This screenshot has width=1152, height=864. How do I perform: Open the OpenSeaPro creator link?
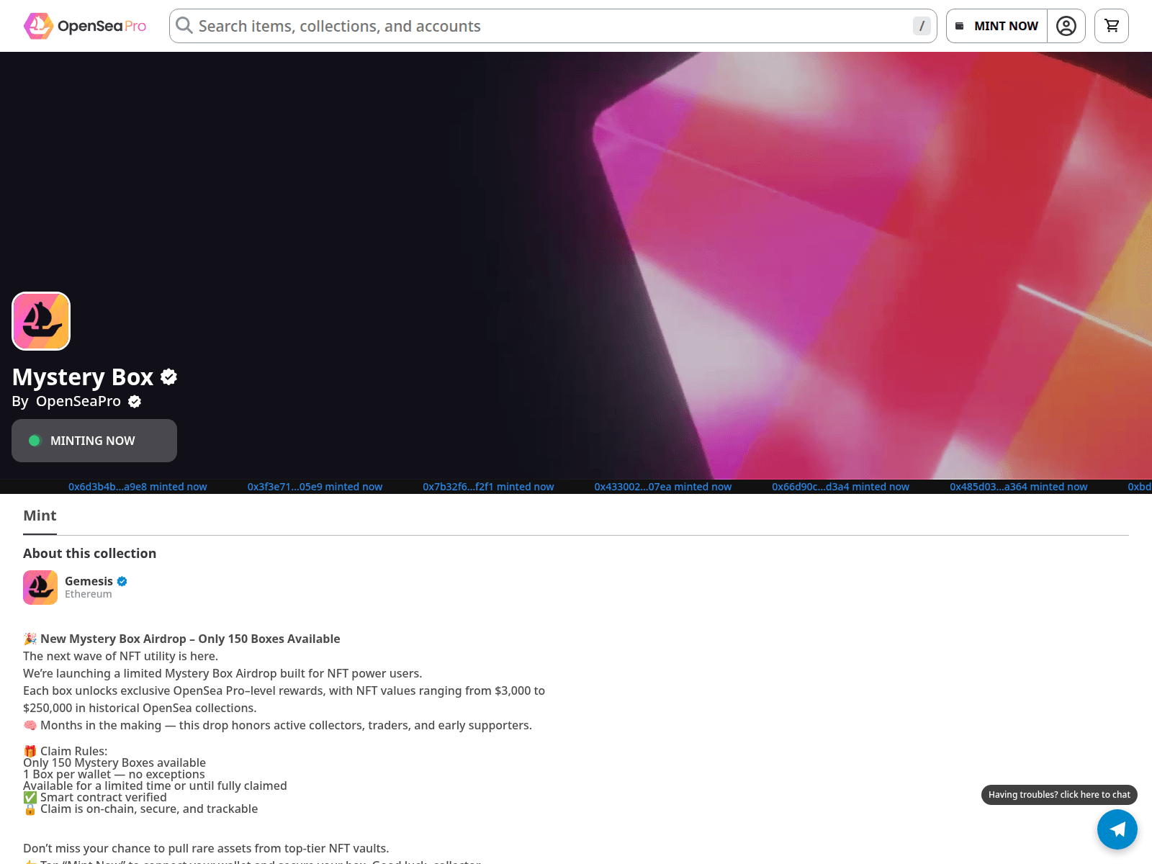[x=78, y=402]
